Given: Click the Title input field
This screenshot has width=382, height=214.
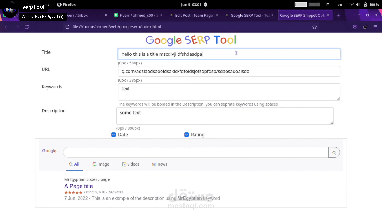Looking at the screenshot, I should (229, 54).
